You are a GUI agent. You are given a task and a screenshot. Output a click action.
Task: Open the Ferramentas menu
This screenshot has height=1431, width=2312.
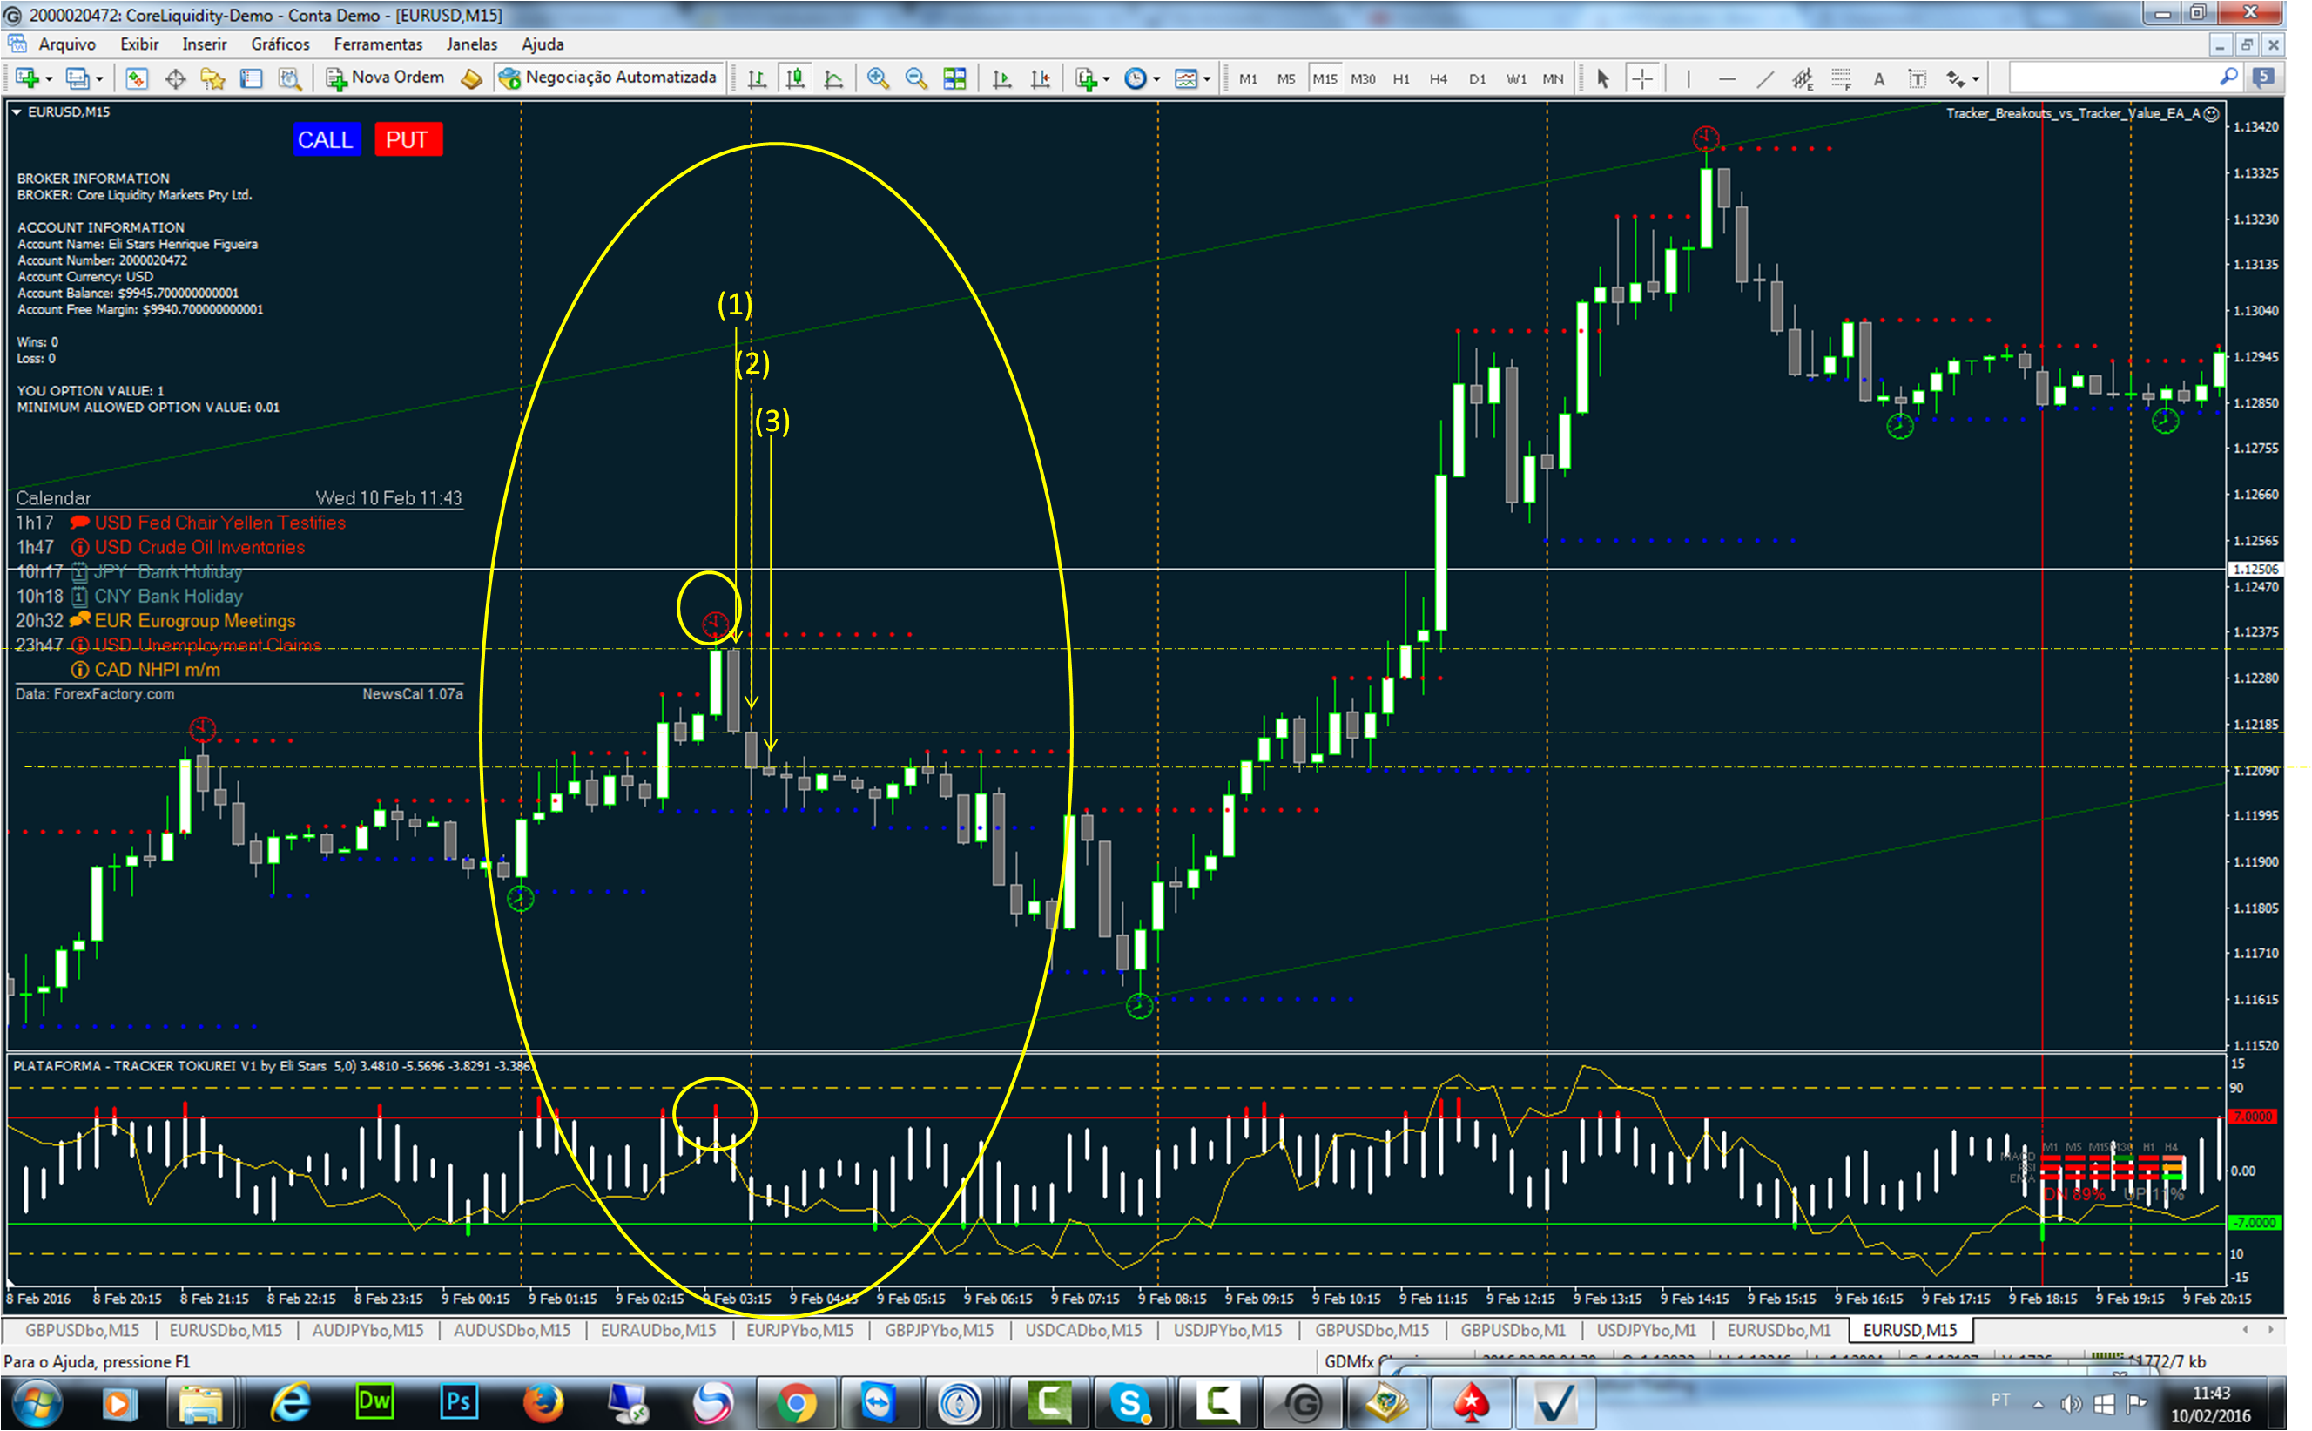tap(377, 44)
